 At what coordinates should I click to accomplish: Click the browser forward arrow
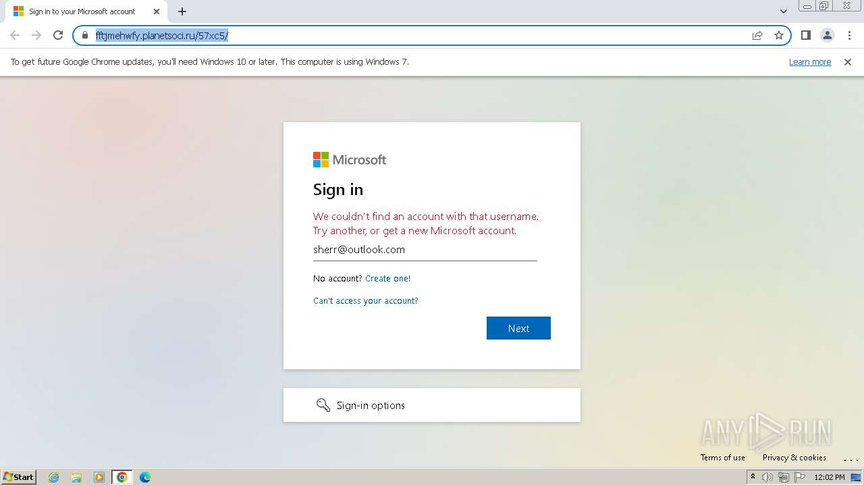click(x=36, y=35)
